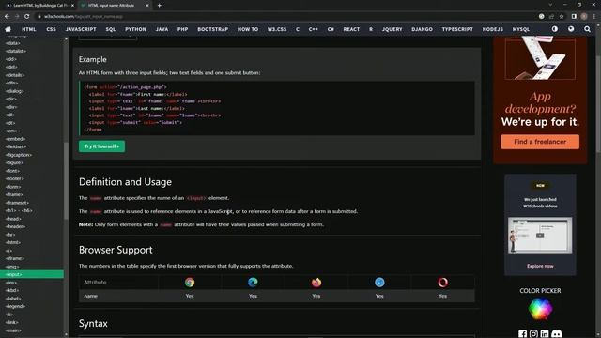Screen dimensions: 601x338
Task: Go back with the browser back arrow
Action: tap(7, 17)
